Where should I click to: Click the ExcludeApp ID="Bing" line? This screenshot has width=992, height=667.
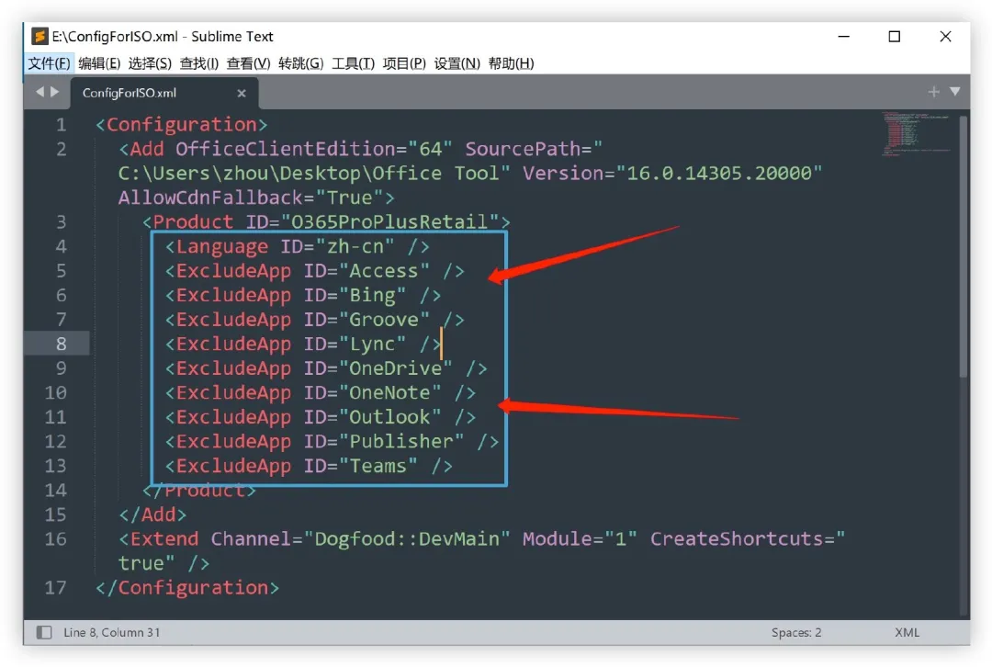pos(303,296)
